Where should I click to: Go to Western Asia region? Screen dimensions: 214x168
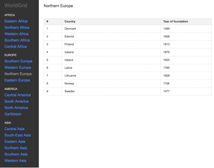click(15, 161)
